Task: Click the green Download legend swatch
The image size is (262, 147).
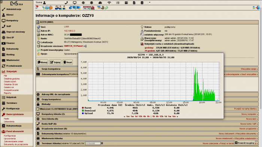Action: (83, 110)
